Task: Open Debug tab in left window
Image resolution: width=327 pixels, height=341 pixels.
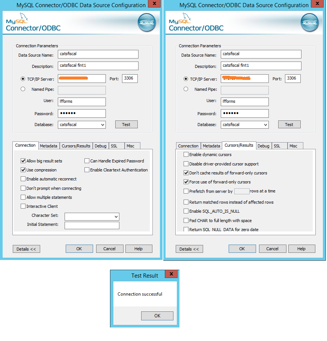Action: click(101, 146)
